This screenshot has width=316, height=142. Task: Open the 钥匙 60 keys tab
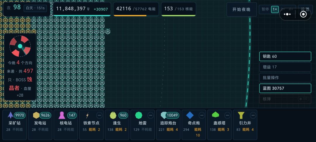(285, 56)
